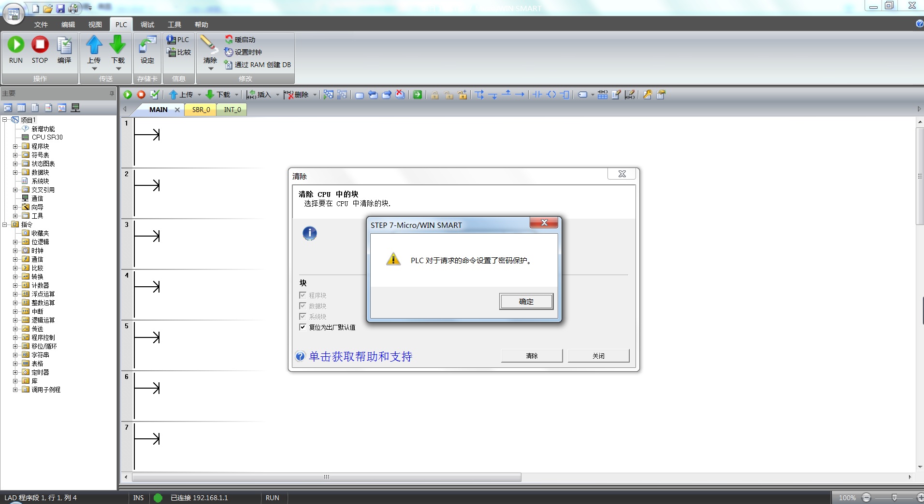Click the red STOP icon in ribbon

click(x=40, y=45)
